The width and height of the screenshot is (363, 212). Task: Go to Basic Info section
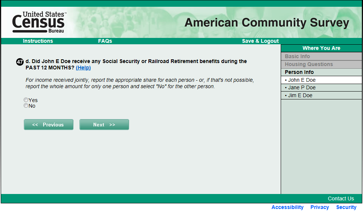[x=321, y=56]
